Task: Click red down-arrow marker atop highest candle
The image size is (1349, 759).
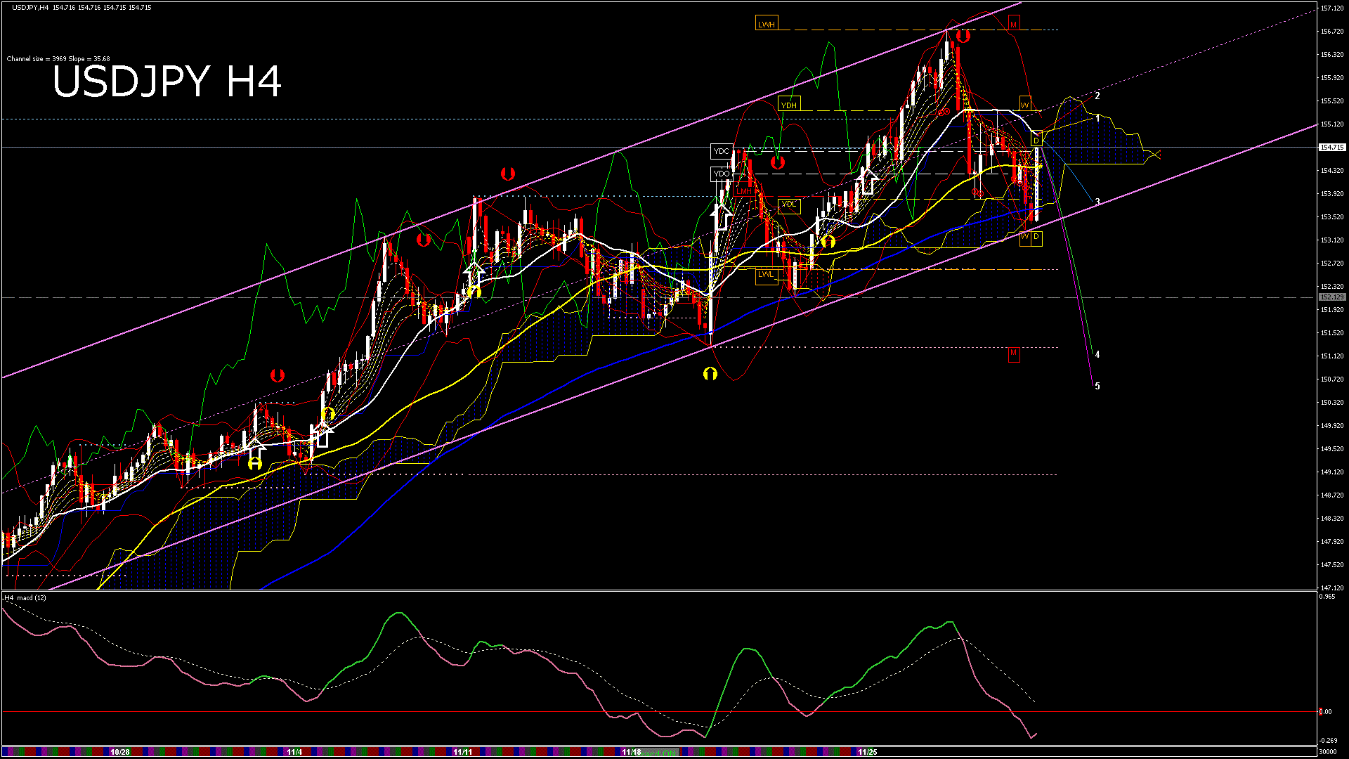Action: point(963,36)
